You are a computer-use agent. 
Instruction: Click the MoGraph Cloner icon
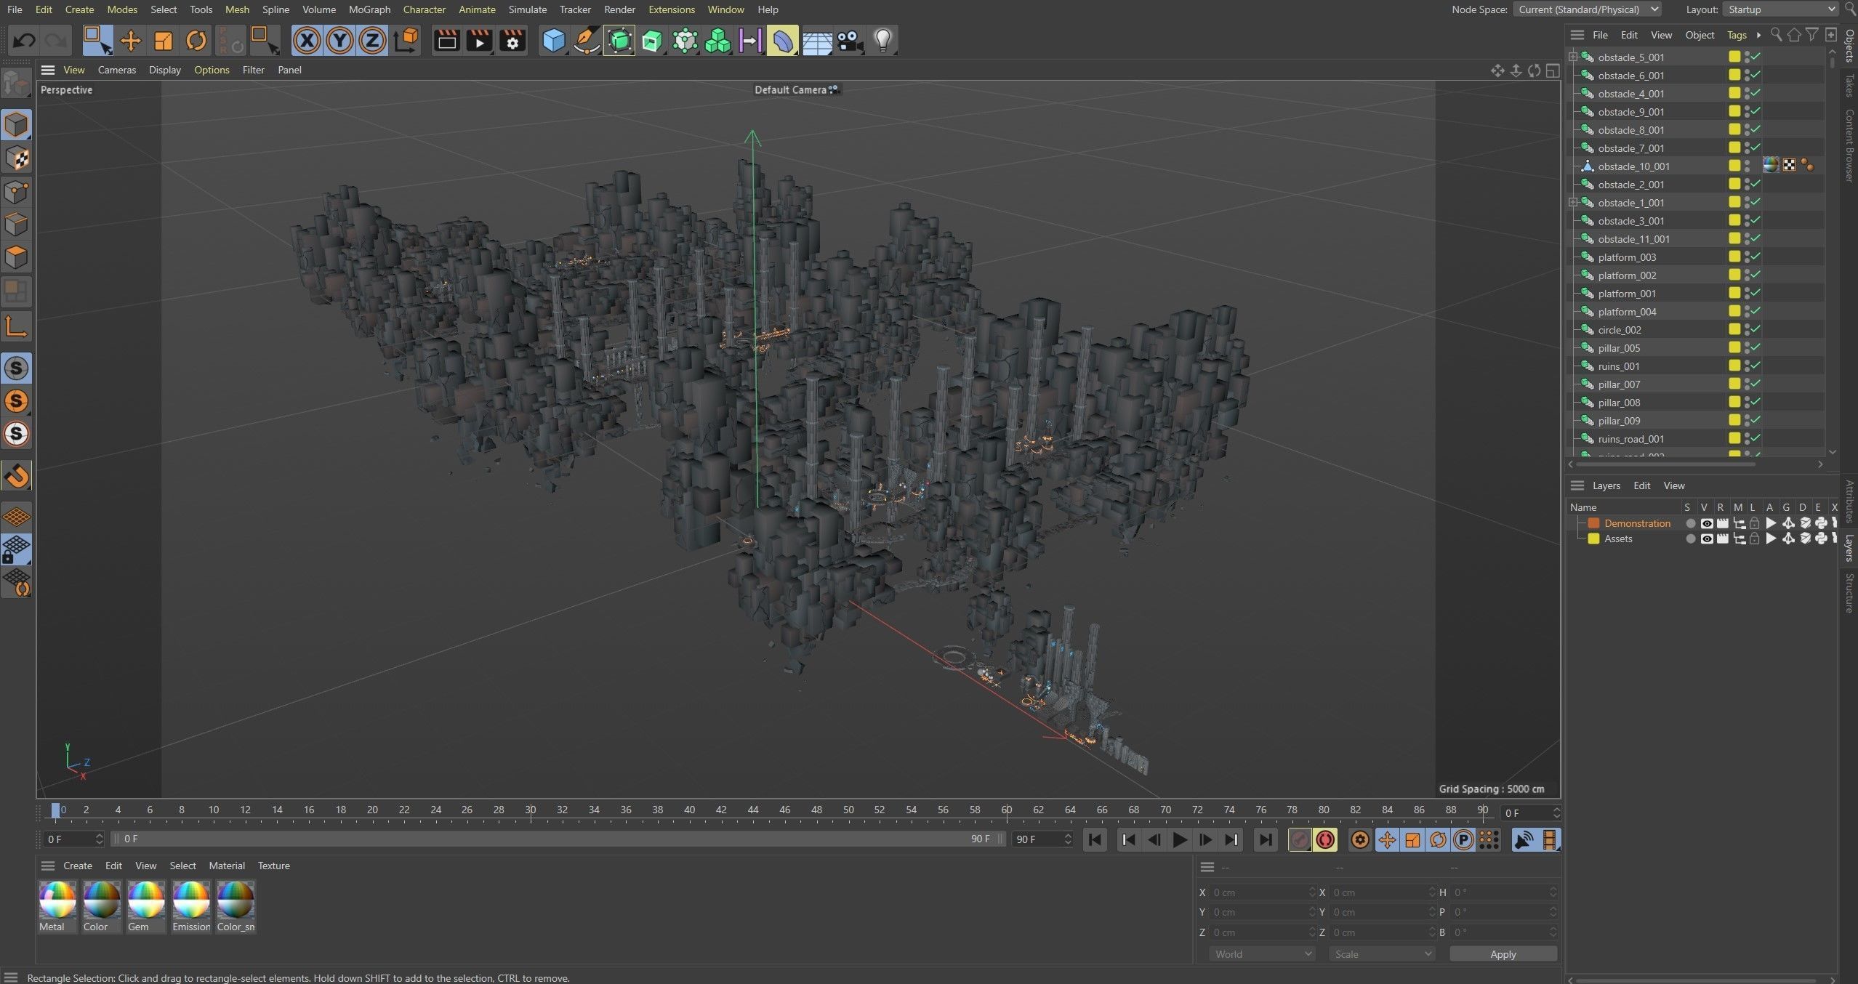tap(717, 41)
